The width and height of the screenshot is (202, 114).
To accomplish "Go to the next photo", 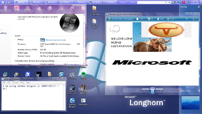I will [160, 91].
